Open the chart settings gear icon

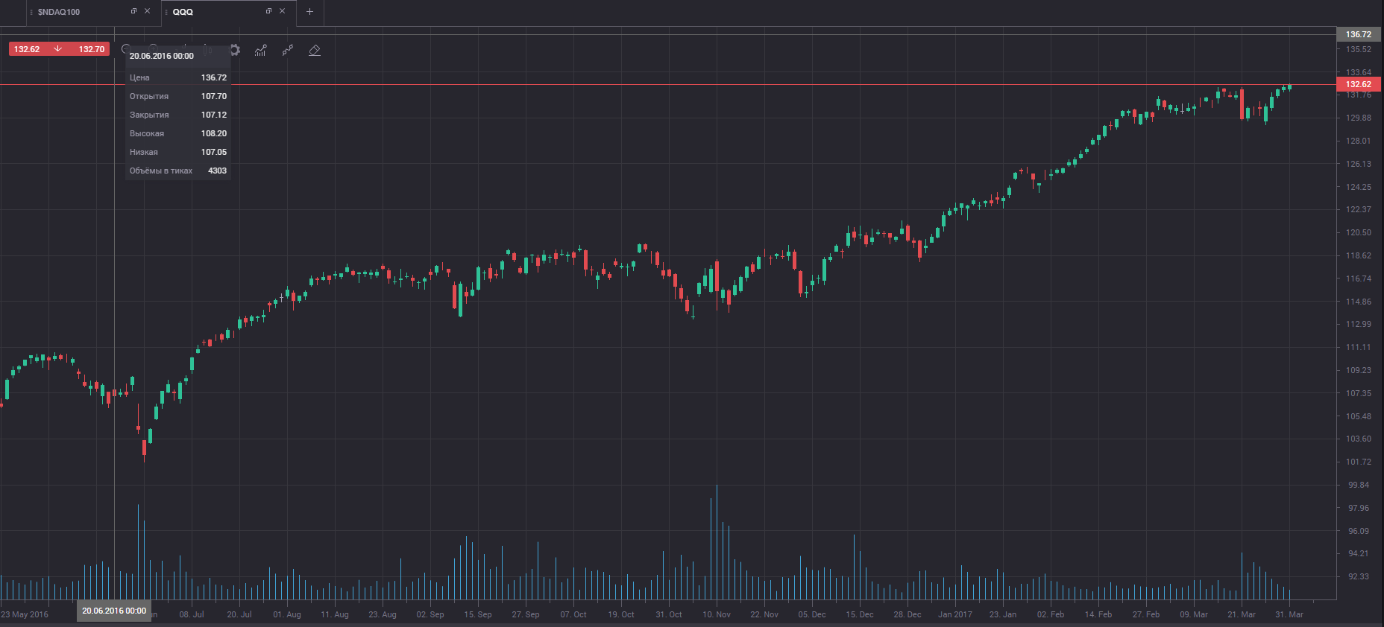(235, 50)
